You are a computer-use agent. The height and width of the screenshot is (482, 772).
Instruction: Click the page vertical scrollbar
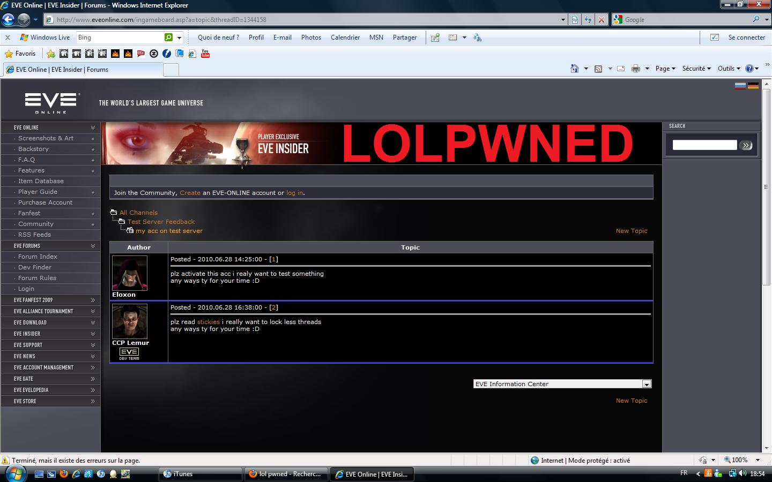pos(766,266)
